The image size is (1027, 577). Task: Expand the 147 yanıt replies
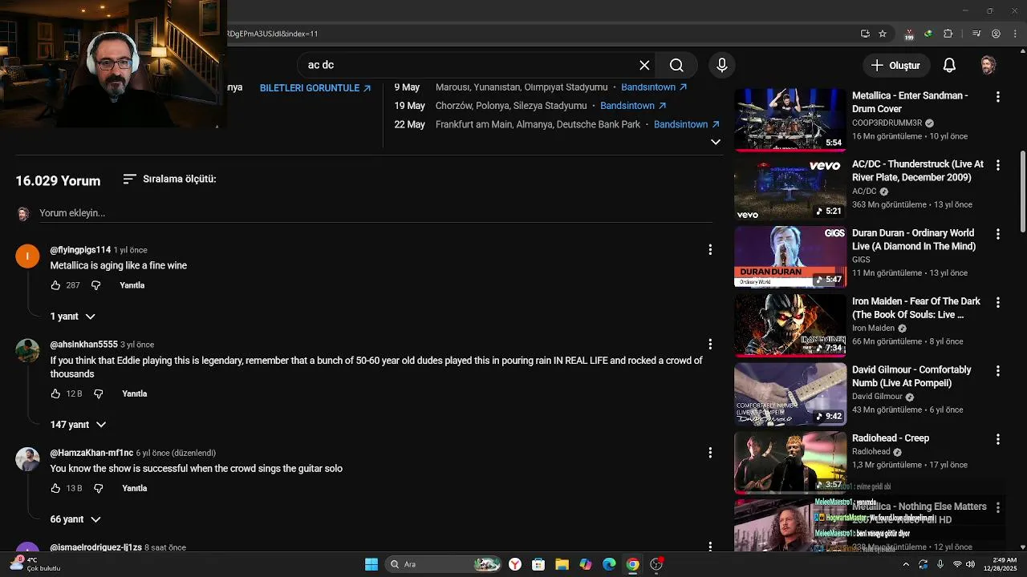click(78, 425)
